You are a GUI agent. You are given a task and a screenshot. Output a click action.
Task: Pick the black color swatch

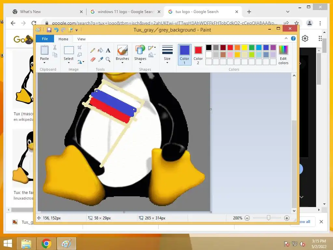209,48
